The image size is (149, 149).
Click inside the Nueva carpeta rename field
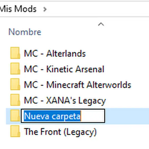(63, 116)
